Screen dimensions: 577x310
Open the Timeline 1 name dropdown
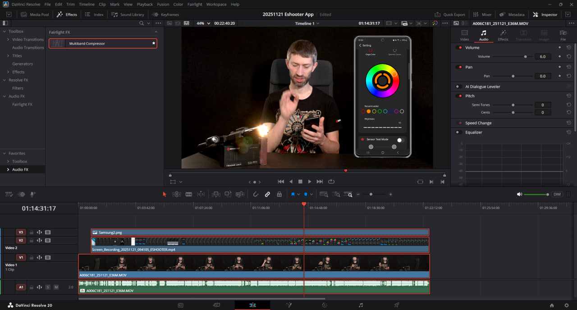coord(307,23)
